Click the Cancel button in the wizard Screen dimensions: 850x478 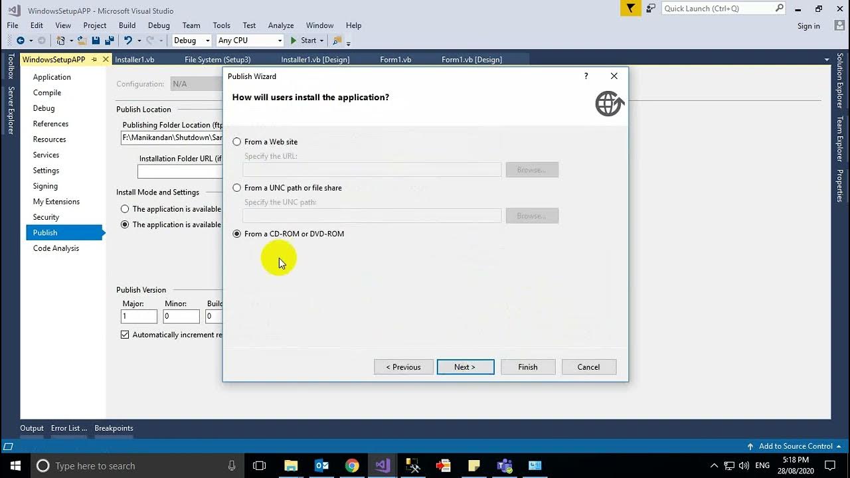[x=588, y=367]
